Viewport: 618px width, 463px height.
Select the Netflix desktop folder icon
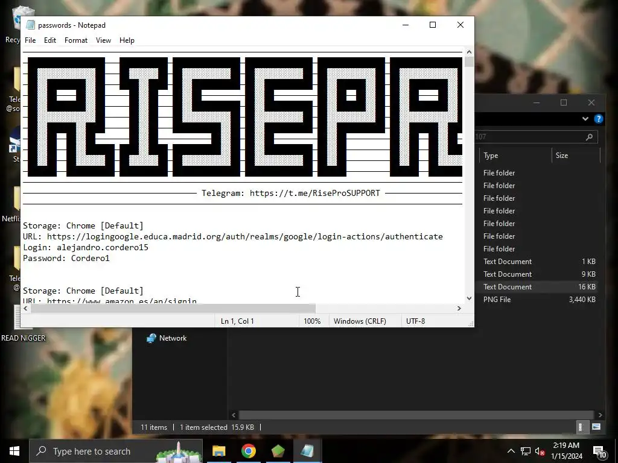click(11, 205)
